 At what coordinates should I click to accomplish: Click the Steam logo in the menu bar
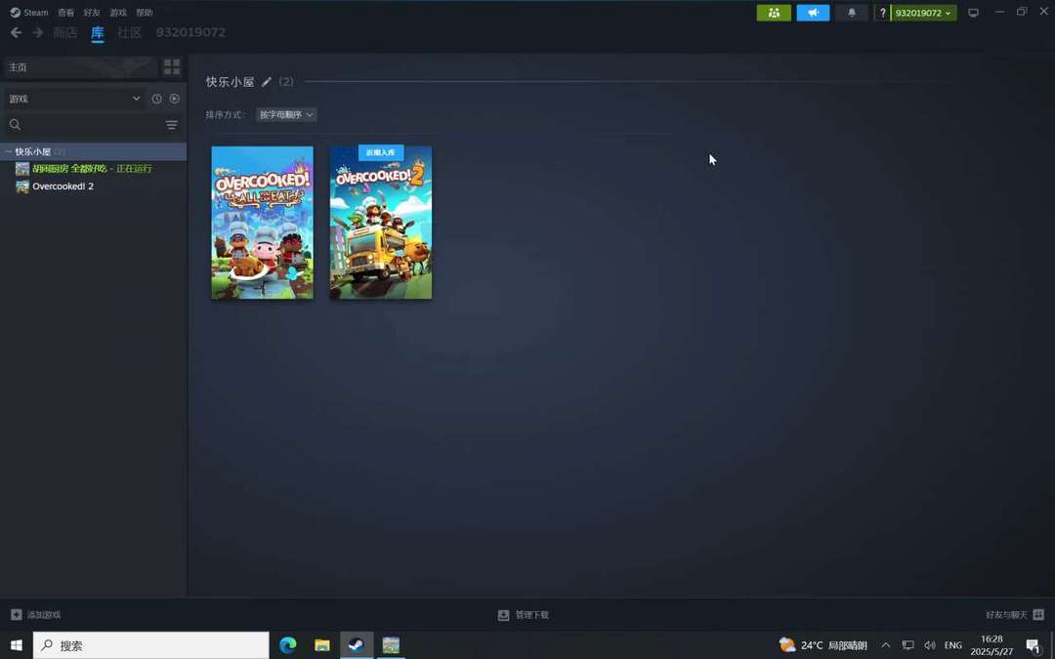tap(15, 12)
